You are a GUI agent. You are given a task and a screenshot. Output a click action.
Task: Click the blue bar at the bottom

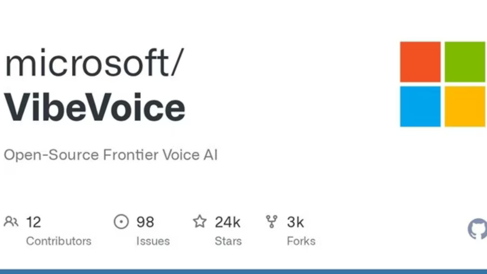(x=243, y=272)
